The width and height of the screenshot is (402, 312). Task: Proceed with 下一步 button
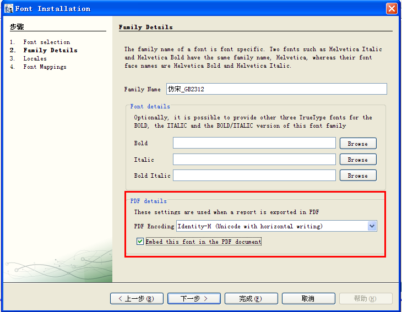pyautogui.click(x=194, y=298)
